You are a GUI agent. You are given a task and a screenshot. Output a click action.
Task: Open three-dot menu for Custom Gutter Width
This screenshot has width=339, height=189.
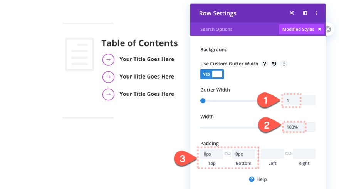(x=284, y=64)
